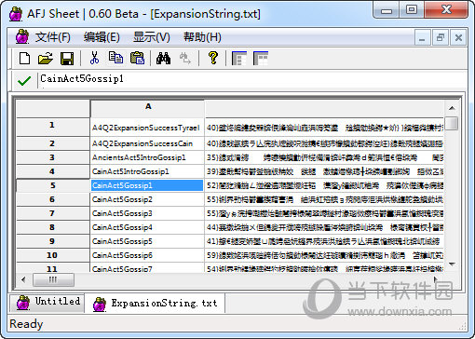The height and width of the screenshot is (339, 475).
Task: Open the 显示(V) menu
Action: (x=152, y=37)
